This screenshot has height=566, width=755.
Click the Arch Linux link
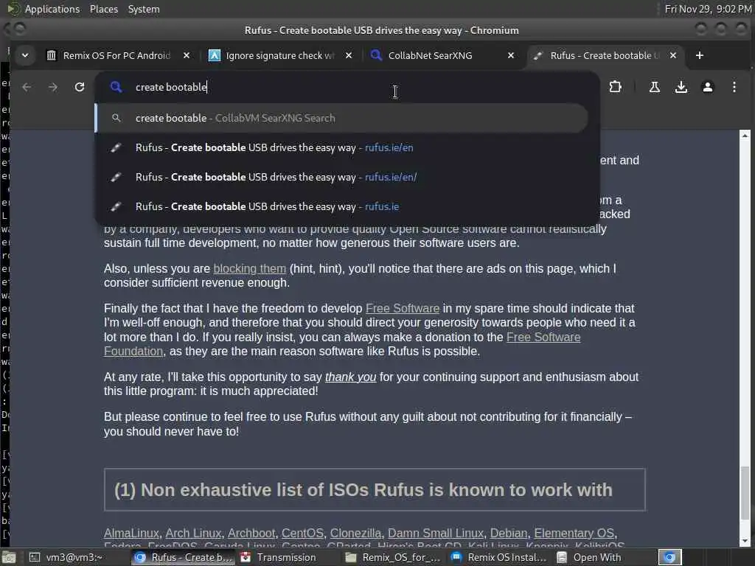click(x=193, y=534)
